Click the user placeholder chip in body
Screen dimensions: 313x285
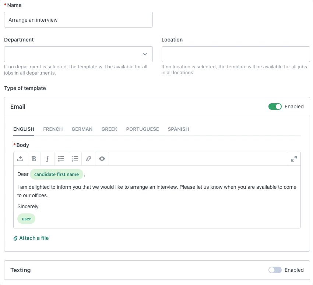(26, 219)
